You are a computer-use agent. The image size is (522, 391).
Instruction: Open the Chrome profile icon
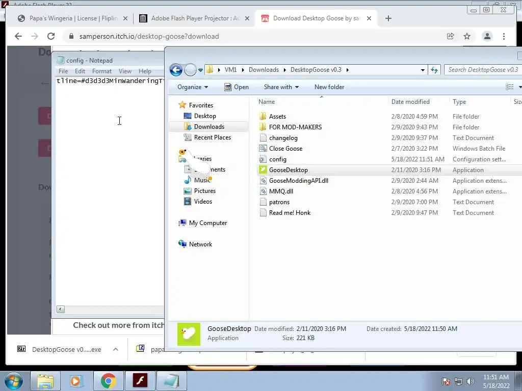coord(487,36)
